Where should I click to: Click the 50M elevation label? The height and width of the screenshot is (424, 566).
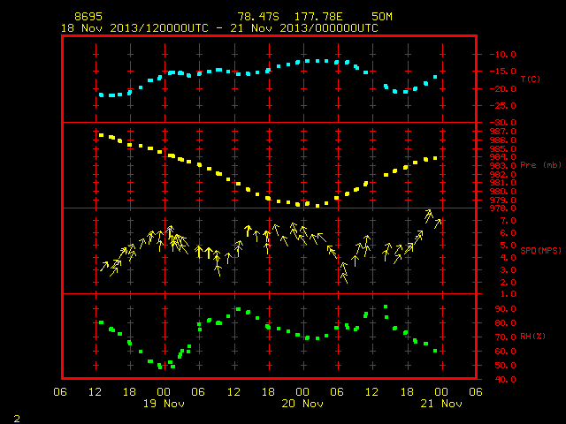(382, 17)
